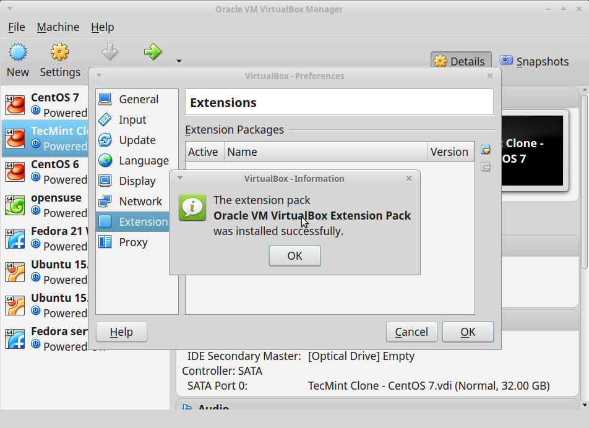Select CentOS 6 name in VM list
This screenshot has height=428, width=589.
(x=55, y=165)
